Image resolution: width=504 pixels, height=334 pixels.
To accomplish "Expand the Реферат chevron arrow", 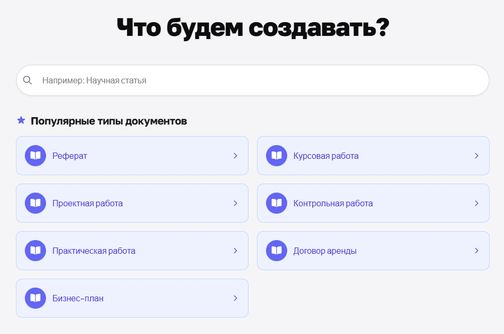I will 235,156.
